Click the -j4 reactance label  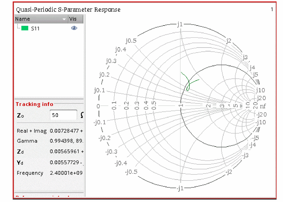[x=253, y=145]
